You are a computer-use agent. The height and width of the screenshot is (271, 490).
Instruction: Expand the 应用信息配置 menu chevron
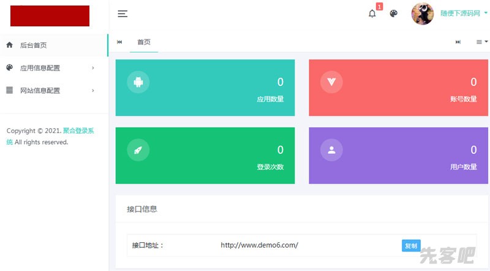click(x=93, y=68)
